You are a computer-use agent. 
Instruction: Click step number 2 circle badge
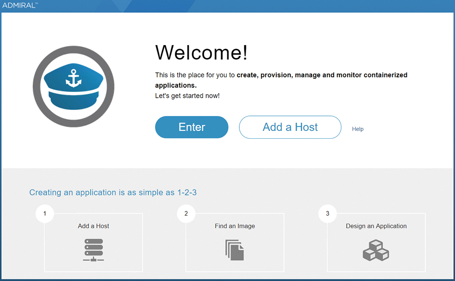point(186,213)
